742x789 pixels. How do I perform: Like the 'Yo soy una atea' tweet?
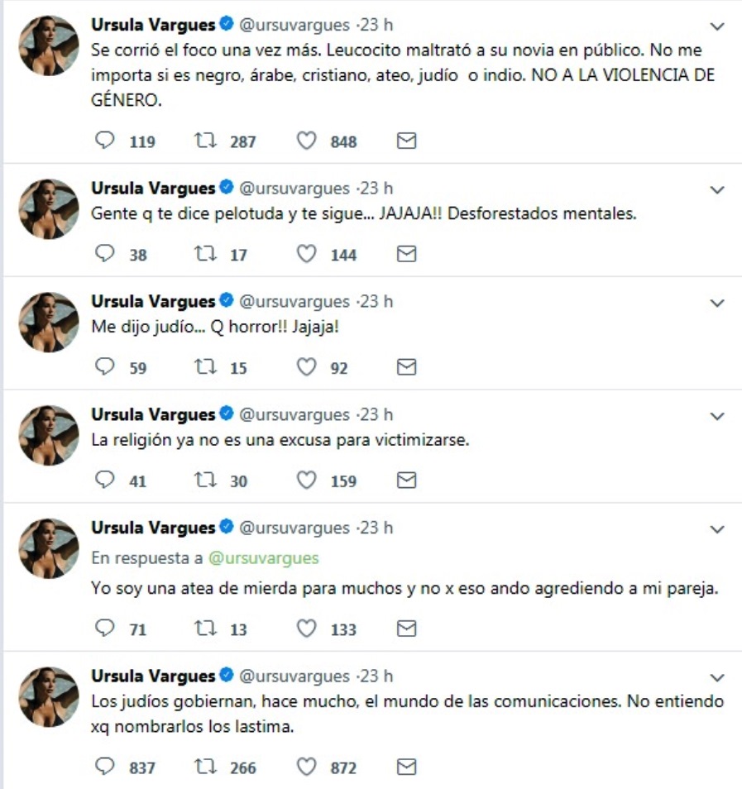(x=307, y=629)
